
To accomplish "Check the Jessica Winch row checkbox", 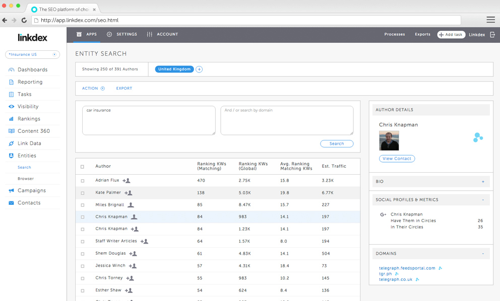I will pyautogui.click(x=83, y=266).
